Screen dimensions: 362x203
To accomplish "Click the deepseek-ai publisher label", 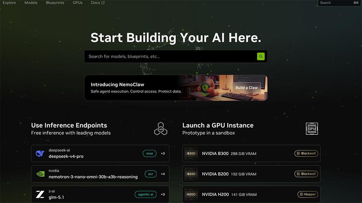I will (x=59, y=150).
